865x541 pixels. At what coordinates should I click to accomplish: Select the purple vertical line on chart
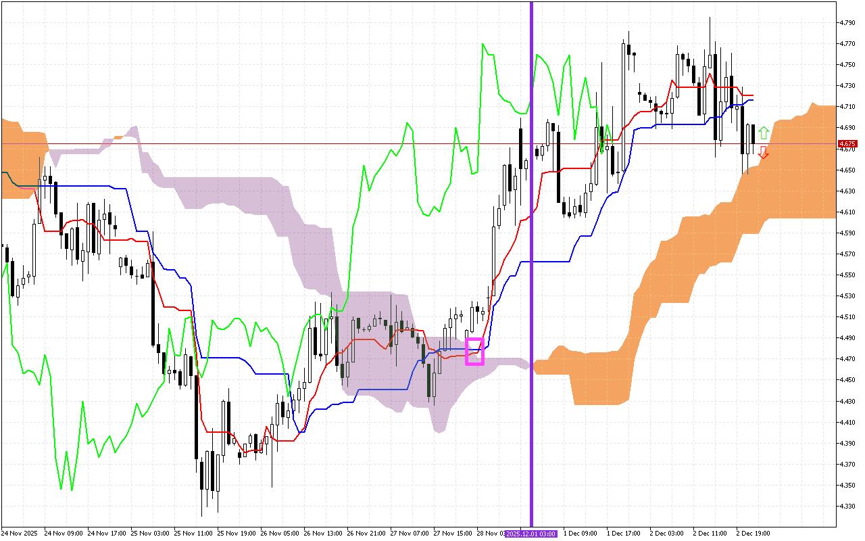(x=531, y=270)
